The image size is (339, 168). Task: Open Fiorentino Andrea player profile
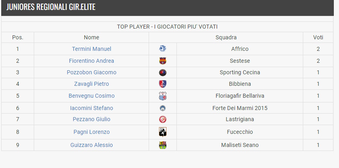coord(91,61)
